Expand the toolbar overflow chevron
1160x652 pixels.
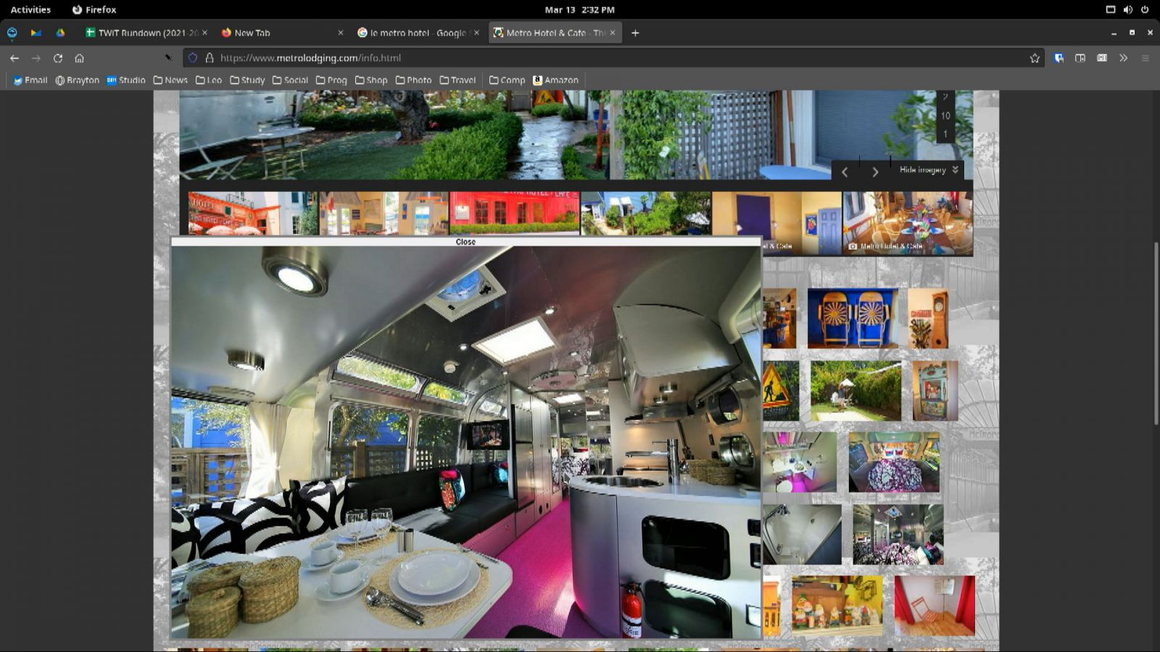[1123, 58]
